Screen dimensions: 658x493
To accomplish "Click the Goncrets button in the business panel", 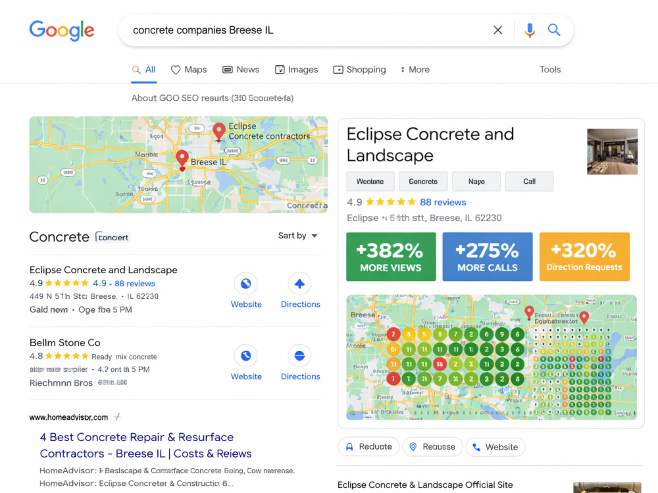I will (x=423, y=182).
